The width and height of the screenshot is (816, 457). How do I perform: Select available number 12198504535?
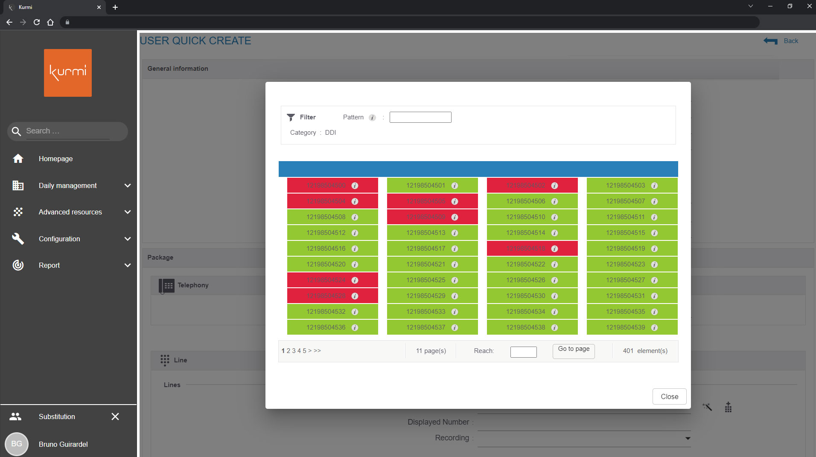[632, 312]
